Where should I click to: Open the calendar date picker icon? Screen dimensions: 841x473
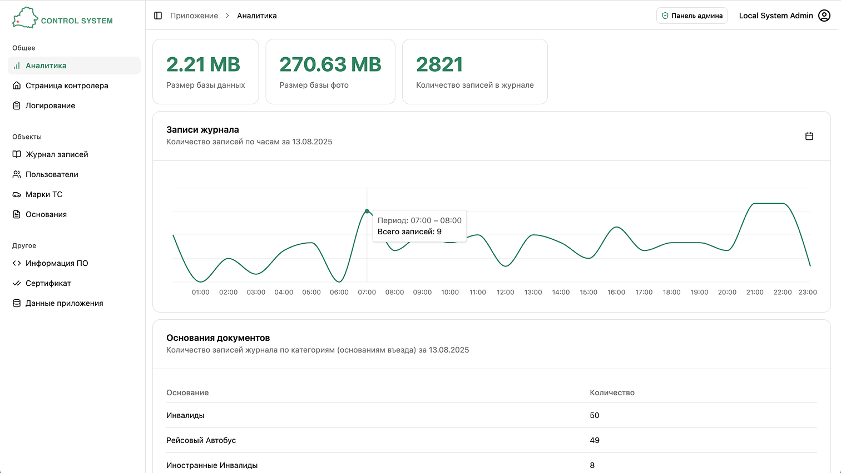coord(809,136)
